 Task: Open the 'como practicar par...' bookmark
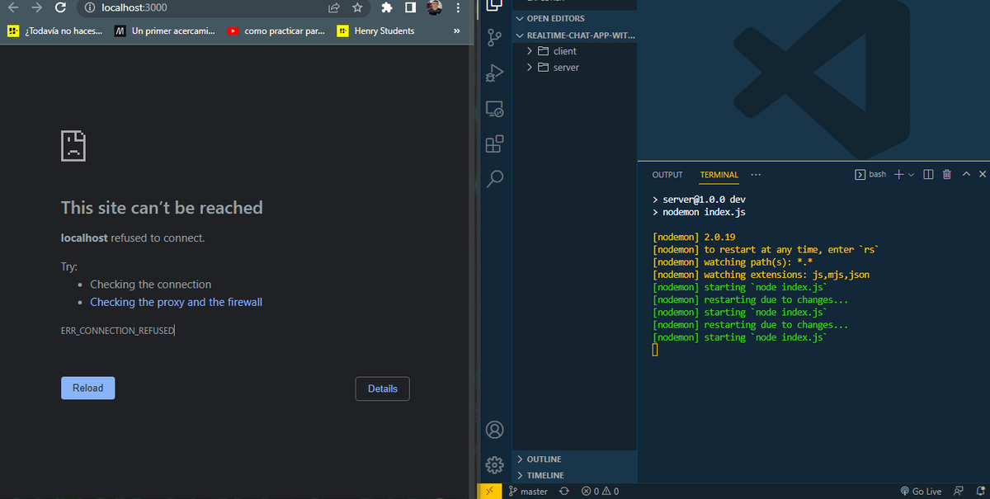tap(275, 31)
